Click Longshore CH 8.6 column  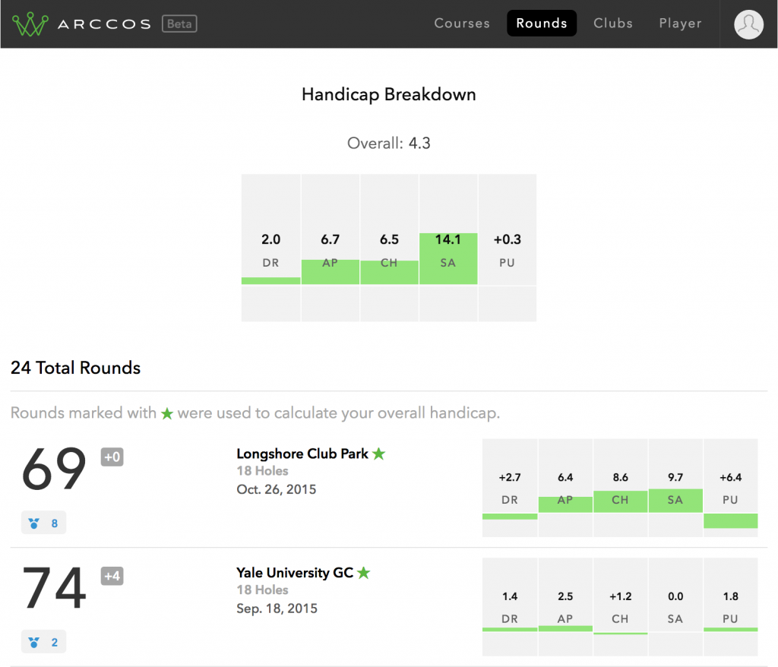(x=620, y=488)
